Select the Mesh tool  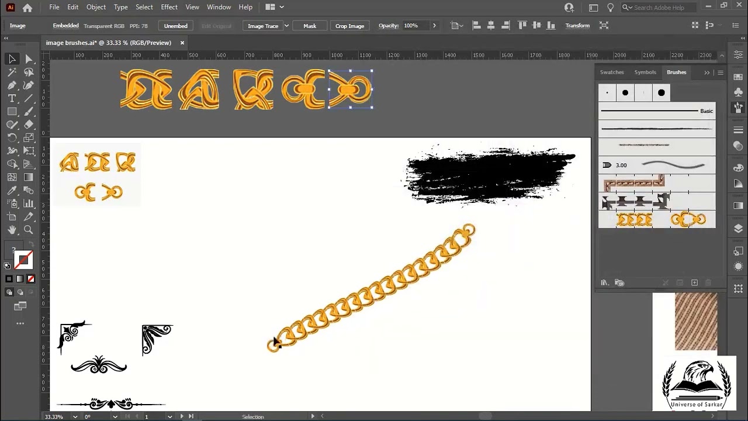tap(12, 177)
